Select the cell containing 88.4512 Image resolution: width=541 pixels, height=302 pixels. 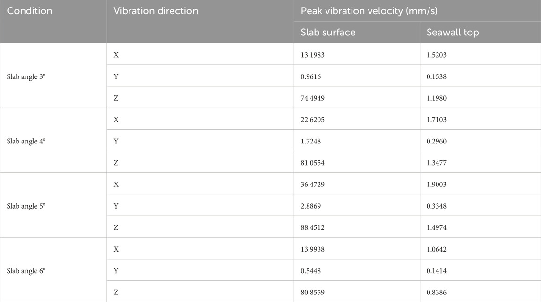(x=357, y=227)
